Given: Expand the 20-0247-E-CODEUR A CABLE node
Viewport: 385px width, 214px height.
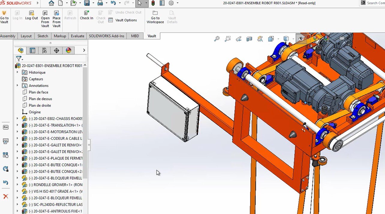Looking at the screenshot, I should tap(17, 138).
